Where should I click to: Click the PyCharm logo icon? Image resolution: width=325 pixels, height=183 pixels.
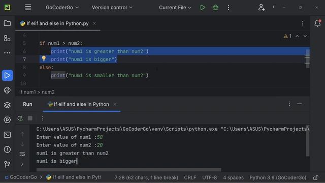click(x=7, y=8)
